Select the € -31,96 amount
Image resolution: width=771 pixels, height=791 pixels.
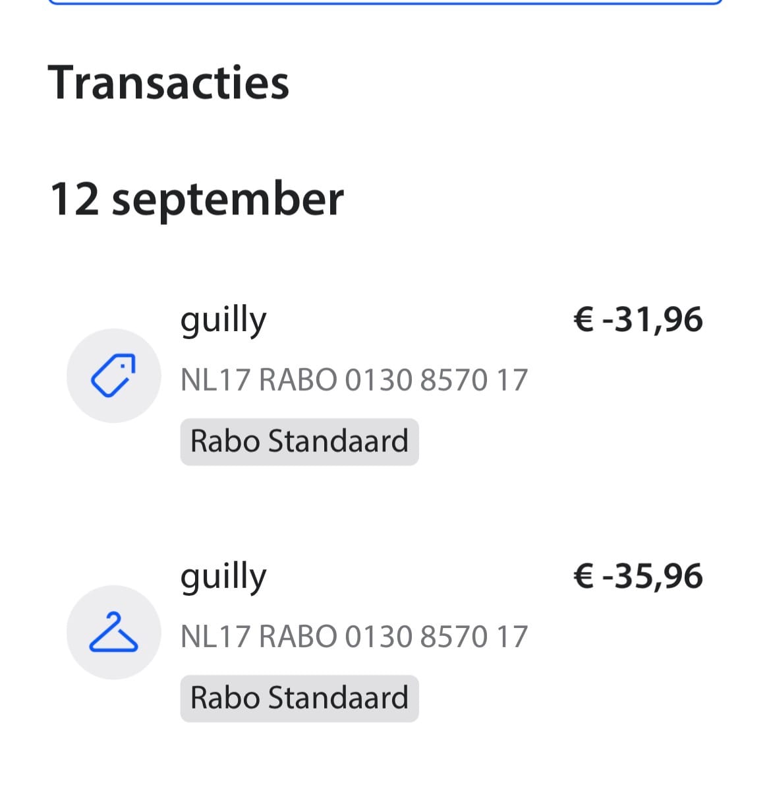coord(638,320)
